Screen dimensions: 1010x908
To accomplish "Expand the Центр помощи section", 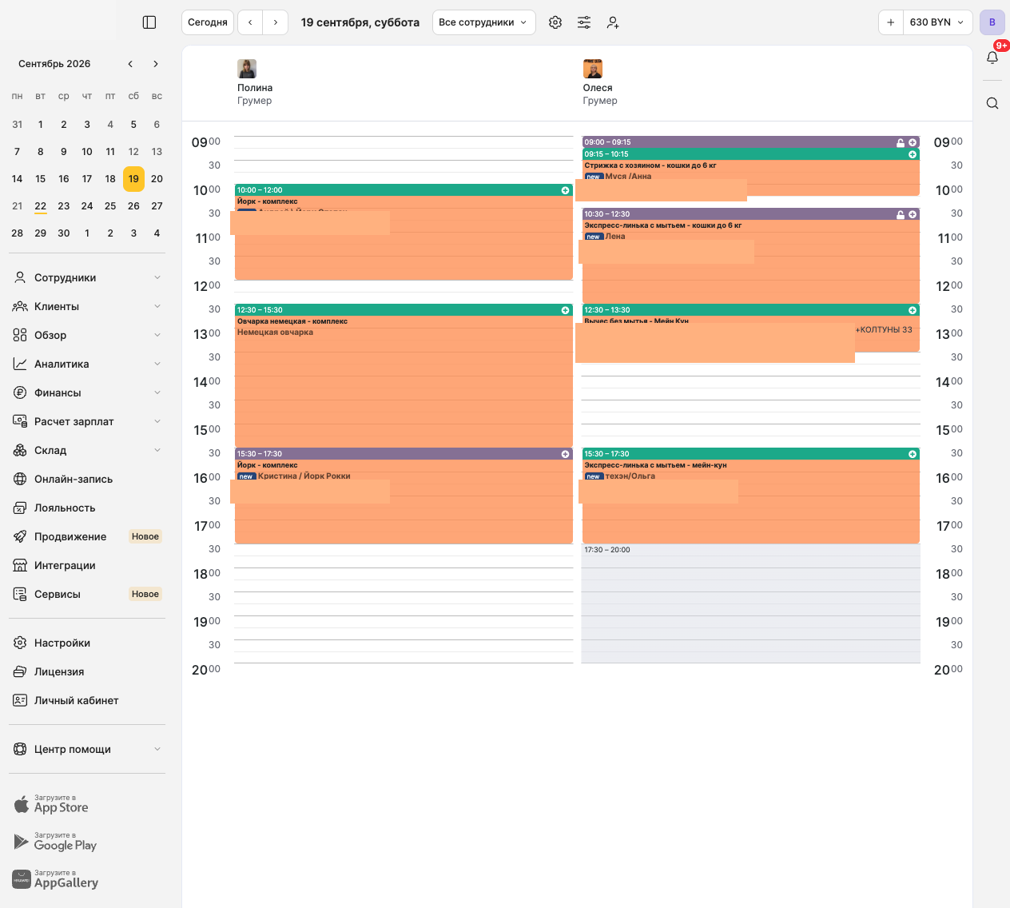I will tap(88, 749).
